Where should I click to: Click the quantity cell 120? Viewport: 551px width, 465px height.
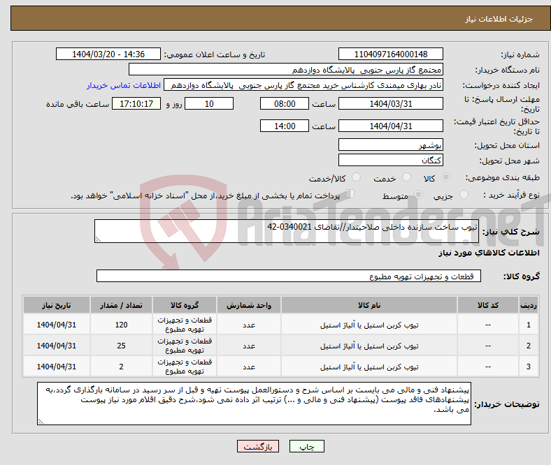point(121,325)
